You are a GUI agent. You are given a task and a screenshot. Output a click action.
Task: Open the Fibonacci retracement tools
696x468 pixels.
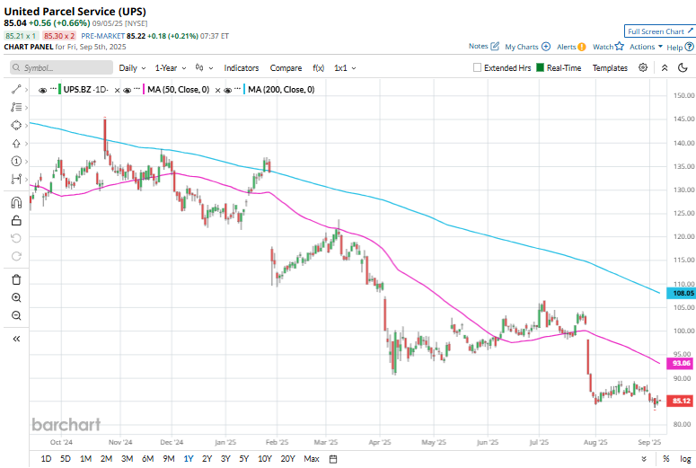point(16,107)
